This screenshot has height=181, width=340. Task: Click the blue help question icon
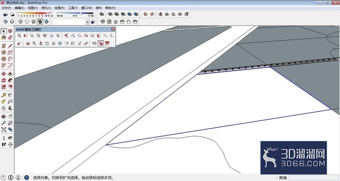tap(27, 178)
